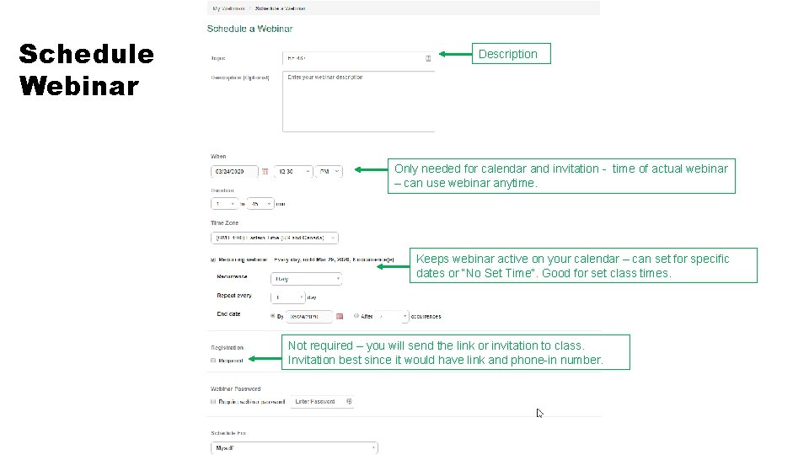Open the After occurrences count dropdown

(392, 316)
